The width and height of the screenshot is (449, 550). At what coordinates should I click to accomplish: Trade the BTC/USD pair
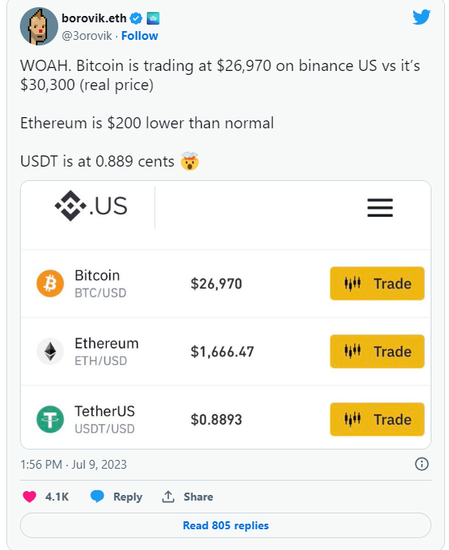coord(377,284)
